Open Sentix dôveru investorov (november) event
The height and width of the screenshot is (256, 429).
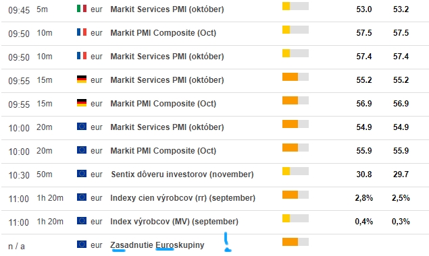[x=182, y=174]
